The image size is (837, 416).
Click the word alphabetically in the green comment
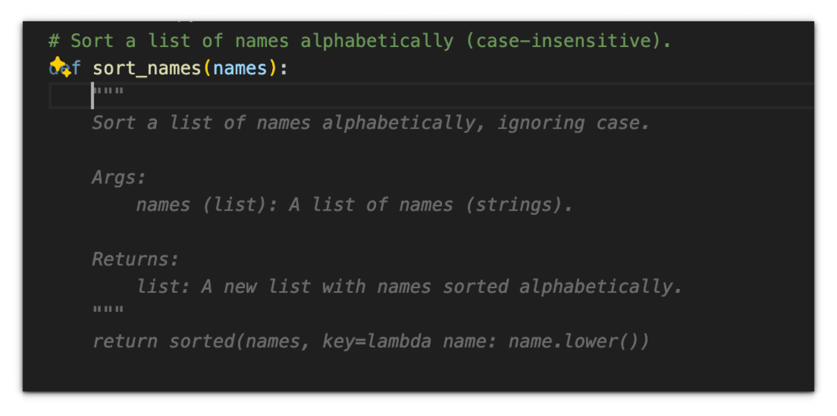(377, 41)
